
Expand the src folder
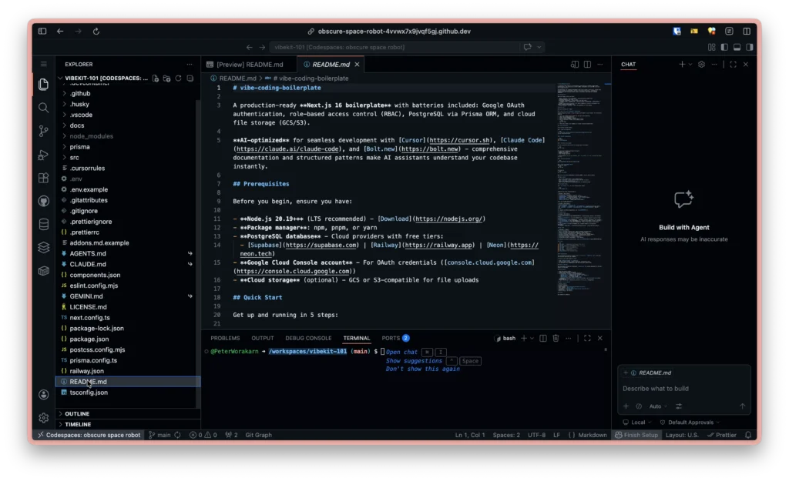coord(75,157)
